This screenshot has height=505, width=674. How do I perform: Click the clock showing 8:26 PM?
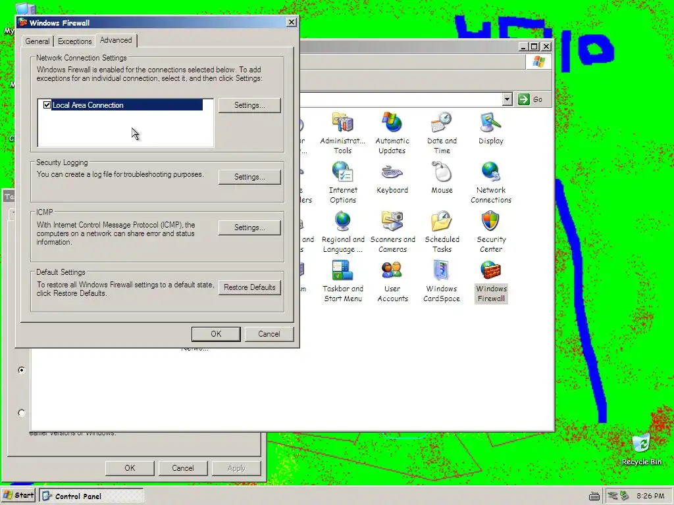[650, 496]
